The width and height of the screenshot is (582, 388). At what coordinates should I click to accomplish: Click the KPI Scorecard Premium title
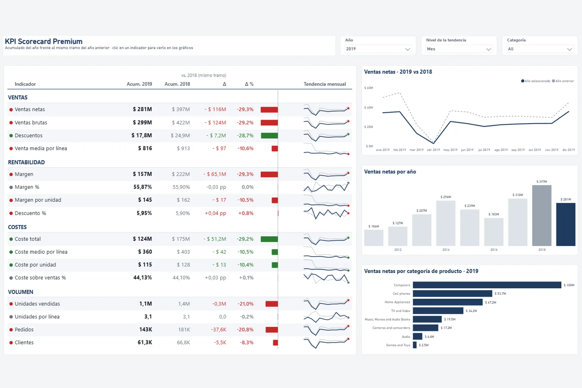pyautogui.click(x=44, y=41)
